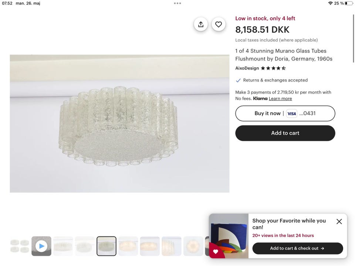The width and height of the screenshot is (355, 266).
Task: Click the main lamp product image
Action: coord(119,123)
